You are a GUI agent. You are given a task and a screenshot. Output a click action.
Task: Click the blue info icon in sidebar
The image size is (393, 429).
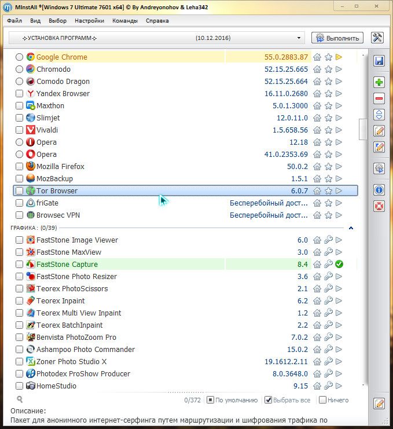pyautogui.click(x=379, y=189)
